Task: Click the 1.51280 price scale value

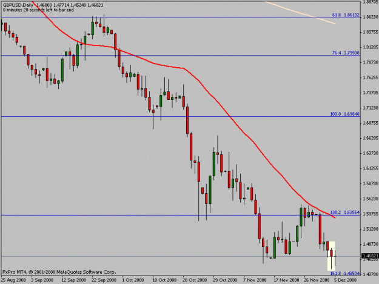Action: coord(371,229)
